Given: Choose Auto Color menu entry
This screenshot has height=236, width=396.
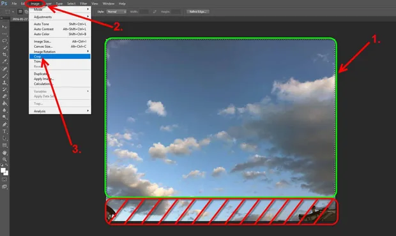Looking at the screenshot, I should pyautogui.click(x=59, y=34).
